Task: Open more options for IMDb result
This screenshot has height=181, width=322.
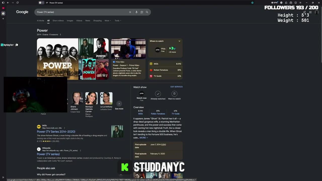Action: tap(64, 128)
